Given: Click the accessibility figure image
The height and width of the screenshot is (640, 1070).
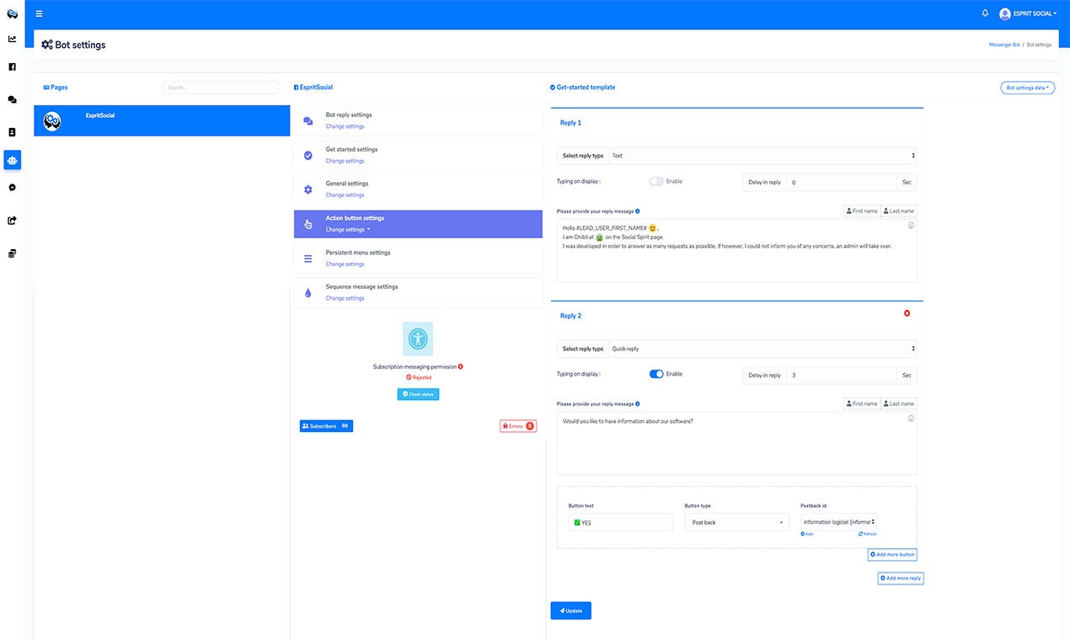Looking at the screenshot, I should click(x=418, y=339).
